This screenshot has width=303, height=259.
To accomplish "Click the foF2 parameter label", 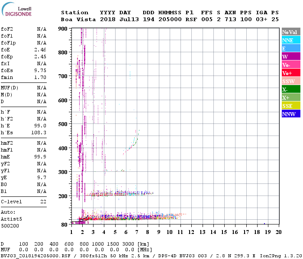I will pyautogui.click(x=7, y=29).
